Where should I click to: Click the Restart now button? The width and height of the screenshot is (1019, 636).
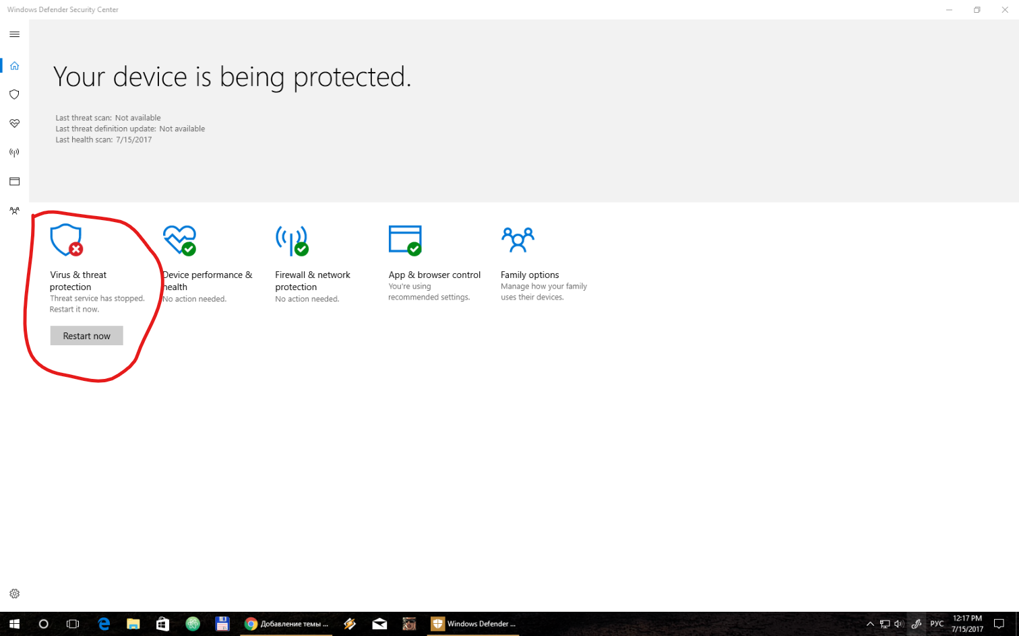[87, 336]
